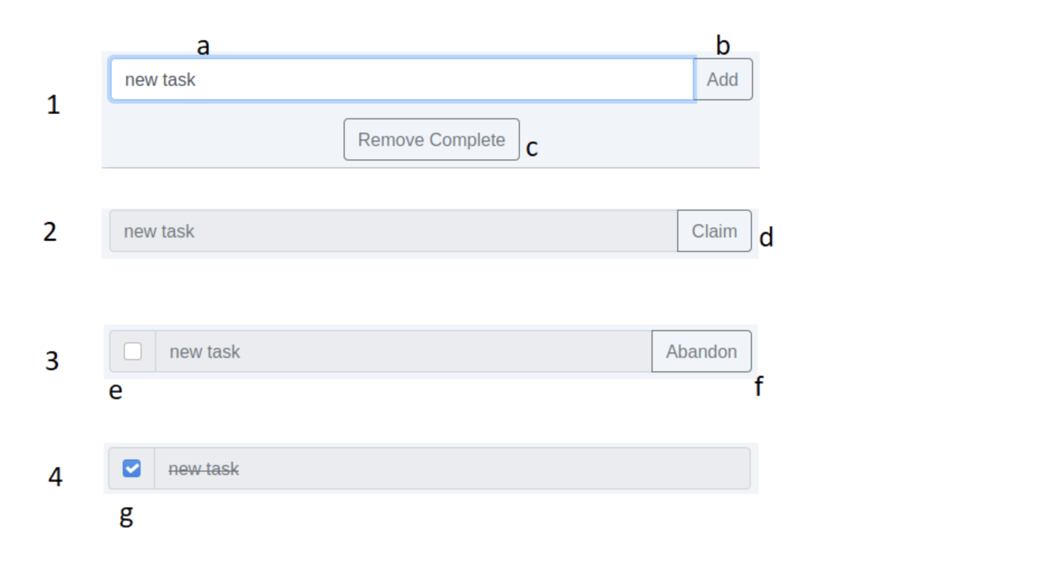Claim the unassigned 'new task' item

[714, 231]
